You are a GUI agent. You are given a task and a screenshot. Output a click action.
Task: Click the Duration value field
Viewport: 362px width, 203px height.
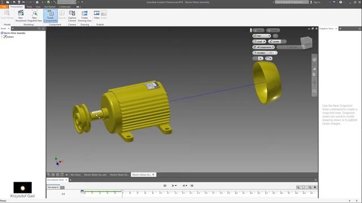point(271,52)
